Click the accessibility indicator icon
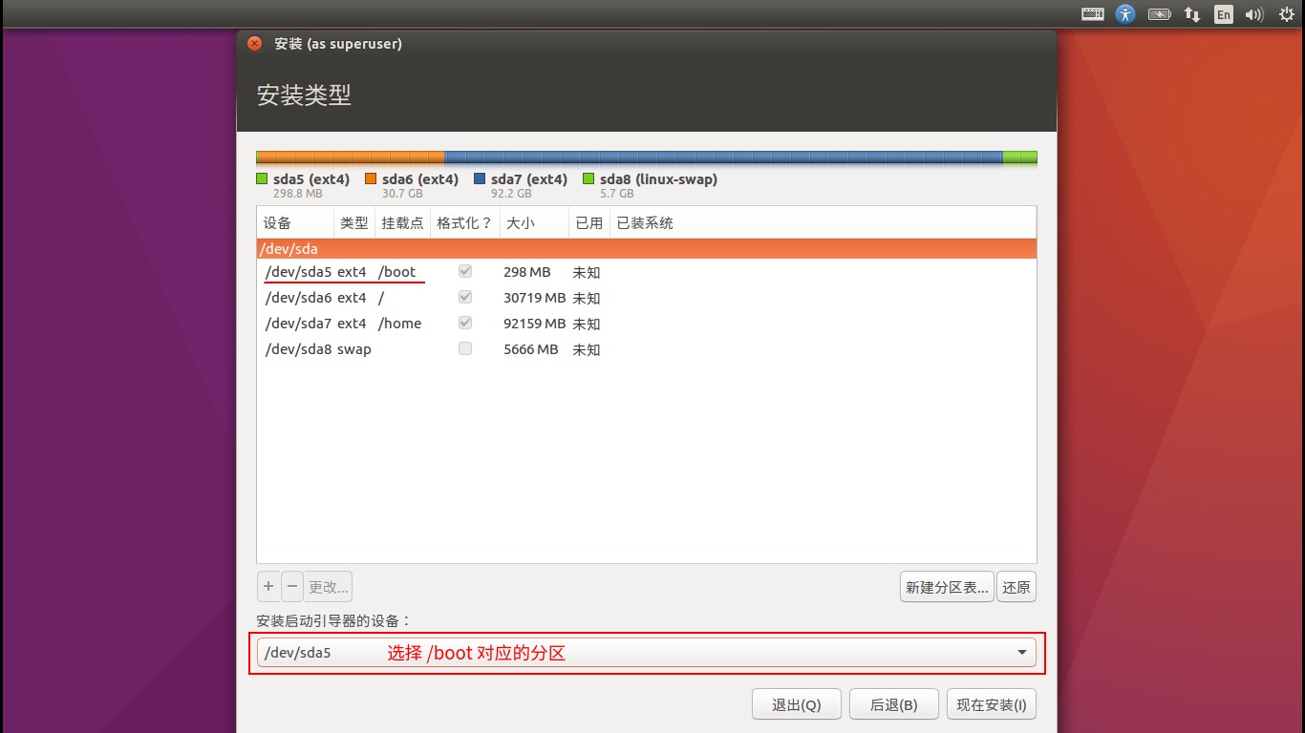The image size is (1305, 733). click(x=1125, y=14)
